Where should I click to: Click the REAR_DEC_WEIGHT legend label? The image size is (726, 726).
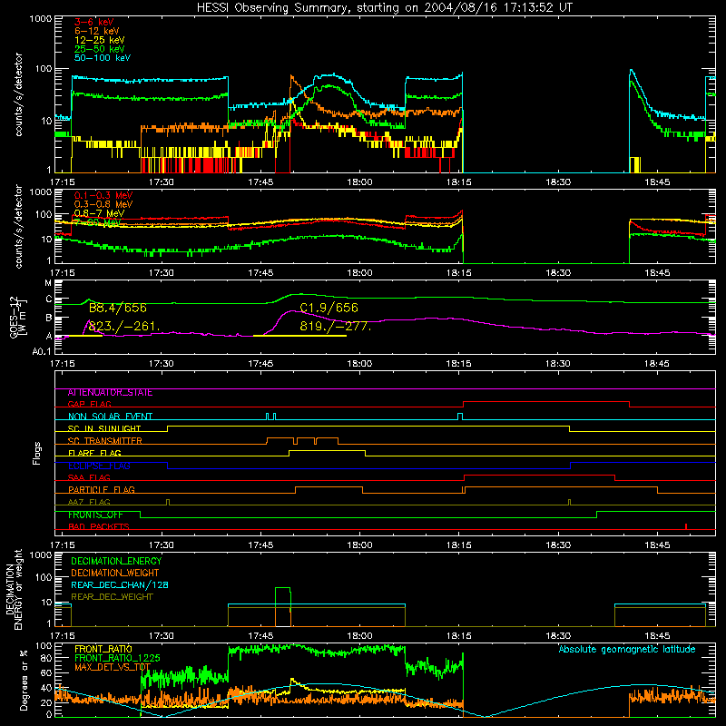point(112,597)
